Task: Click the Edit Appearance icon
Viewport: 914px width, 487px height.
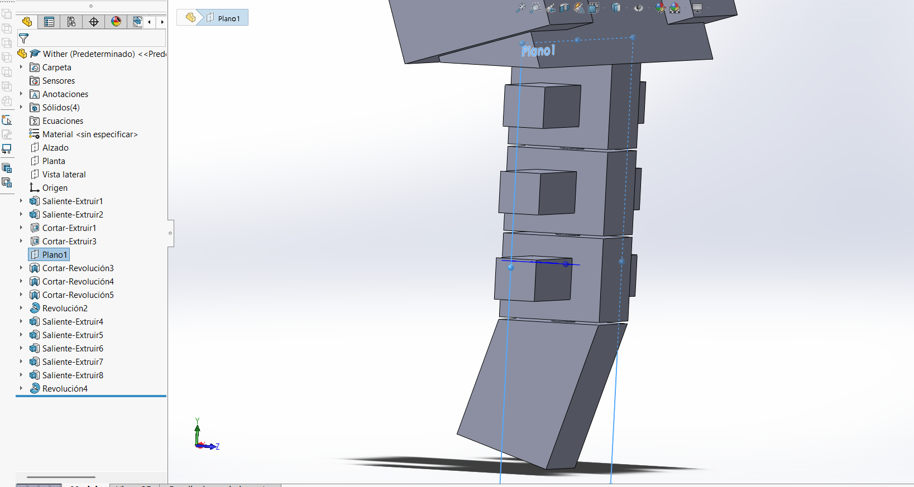Action: tap(661, 8)
